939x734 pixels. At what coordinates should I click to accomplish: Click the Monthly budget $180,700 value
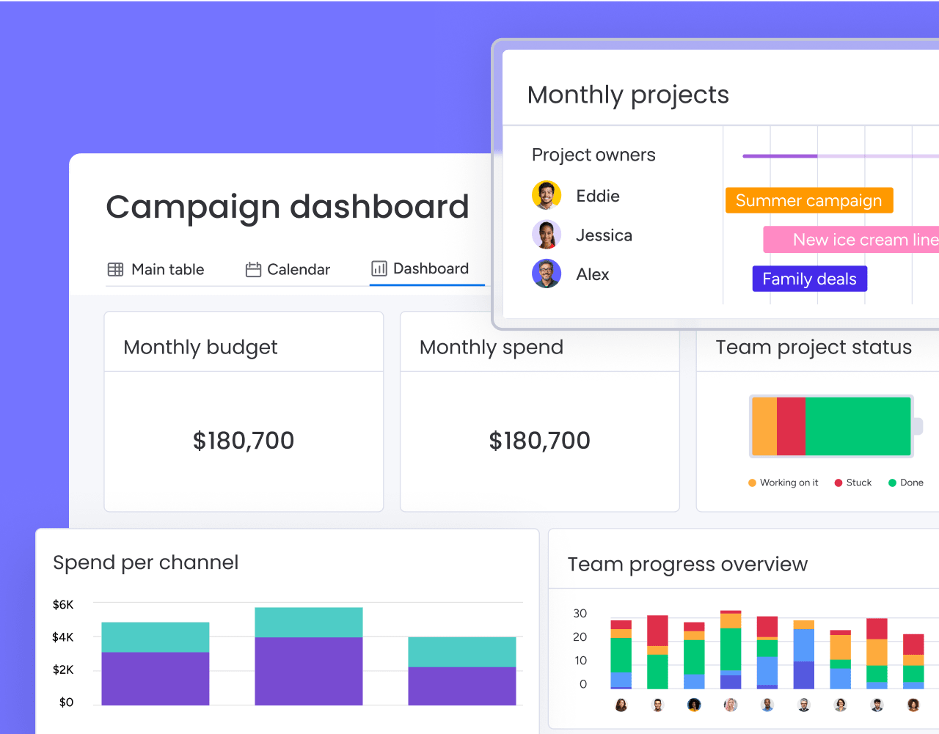pyautogui.click(x=244, y=441)
